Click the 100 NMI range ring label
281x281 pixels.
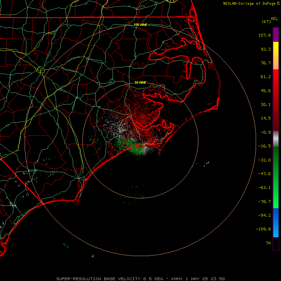pyautogui.click(x=140, y=25)
